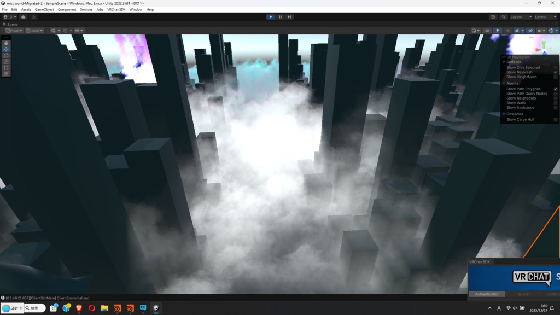This screenshot has height=315, width=560.
Task: Click the version control icon beside cloud
Action: (x=33, y=17)
